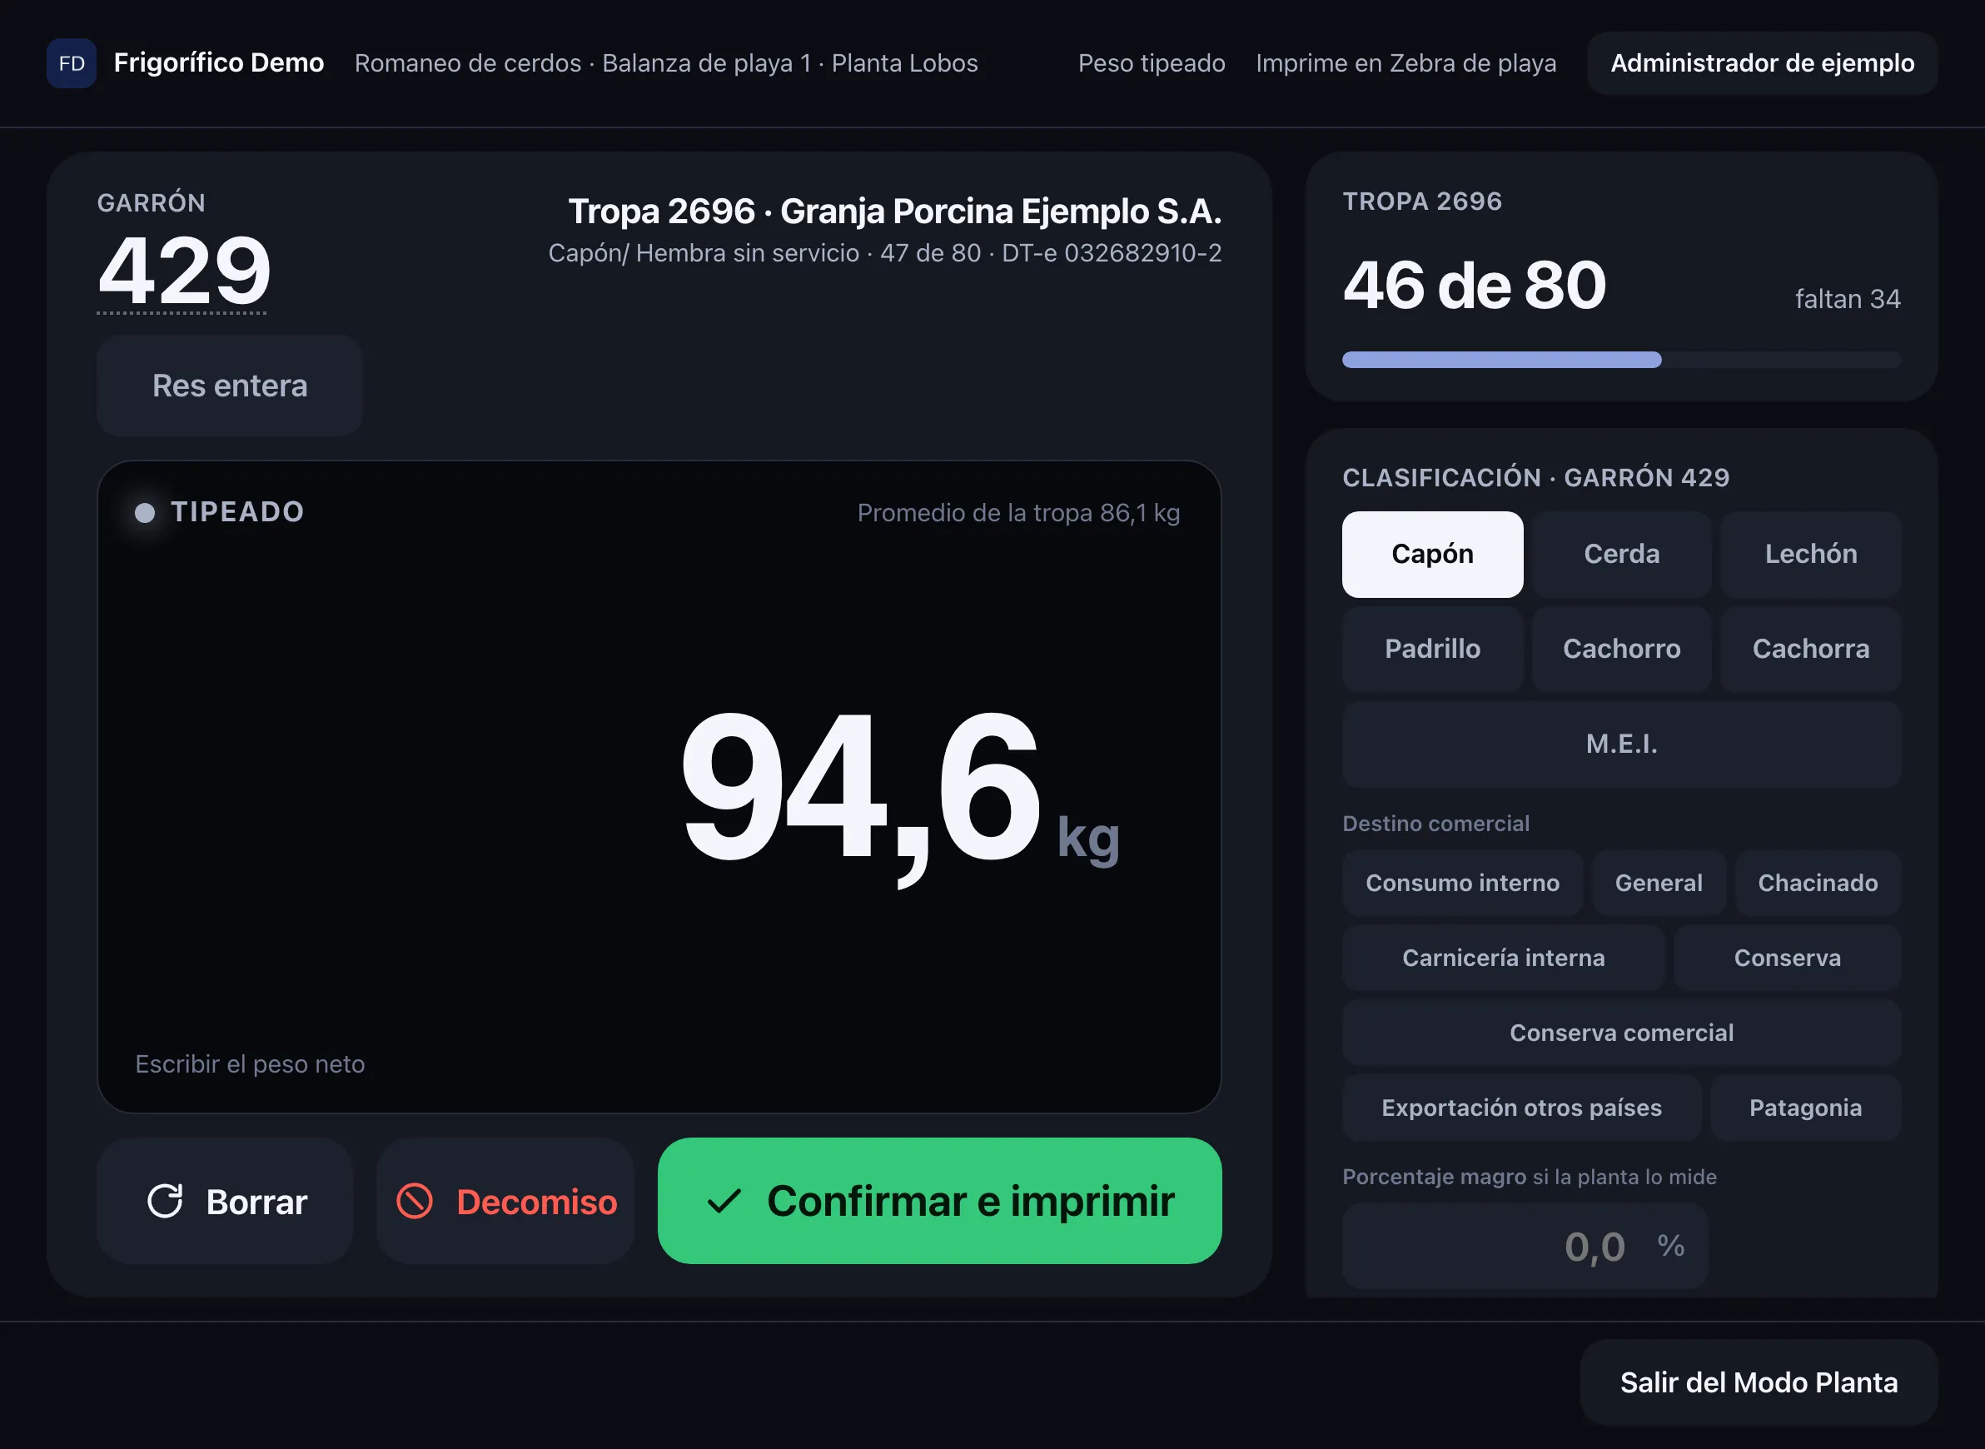Viewport: 1985px width, 1449px height.
Task: Click the Res entera button
Action: 230,386
